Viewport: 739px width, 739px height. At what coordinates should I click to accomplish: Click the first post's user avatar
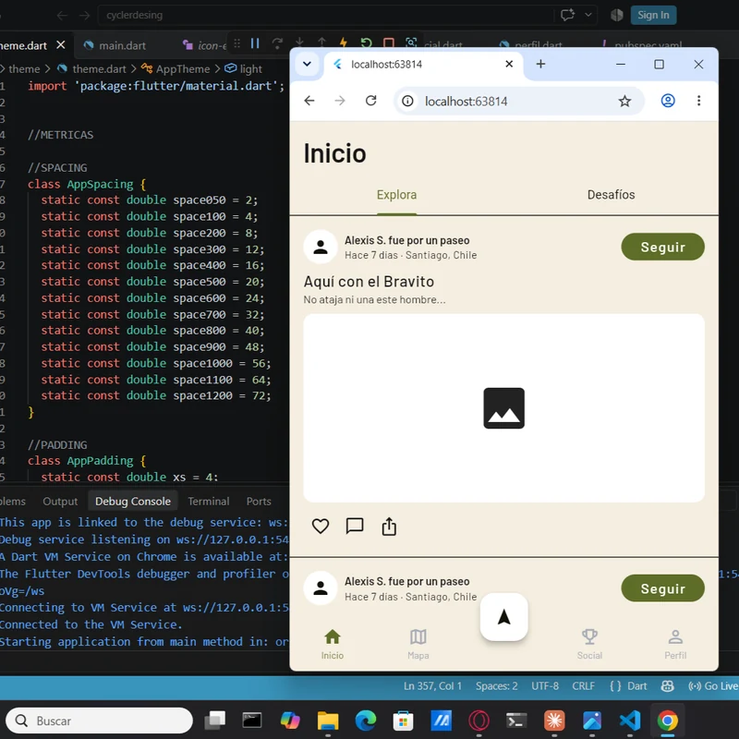pos(321,247)
